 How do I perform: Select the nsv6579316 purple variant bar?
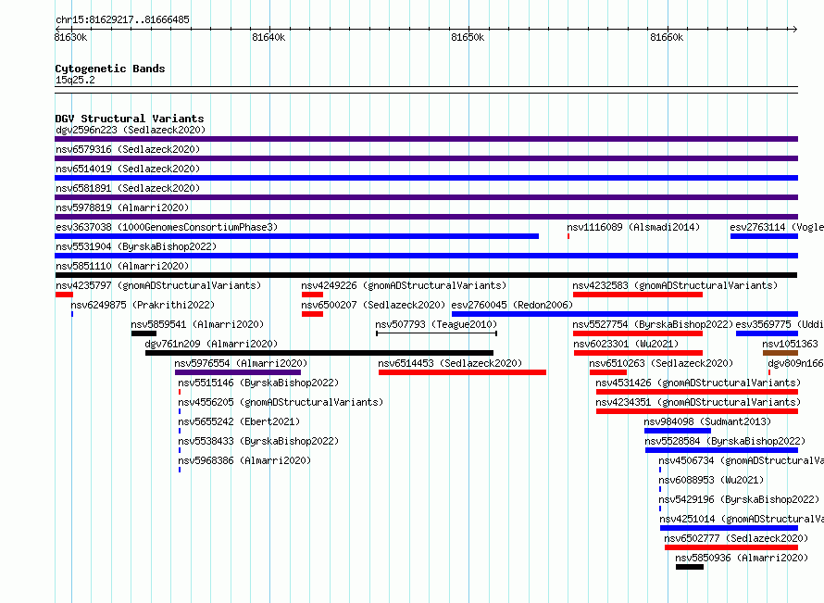click(426, 158)
